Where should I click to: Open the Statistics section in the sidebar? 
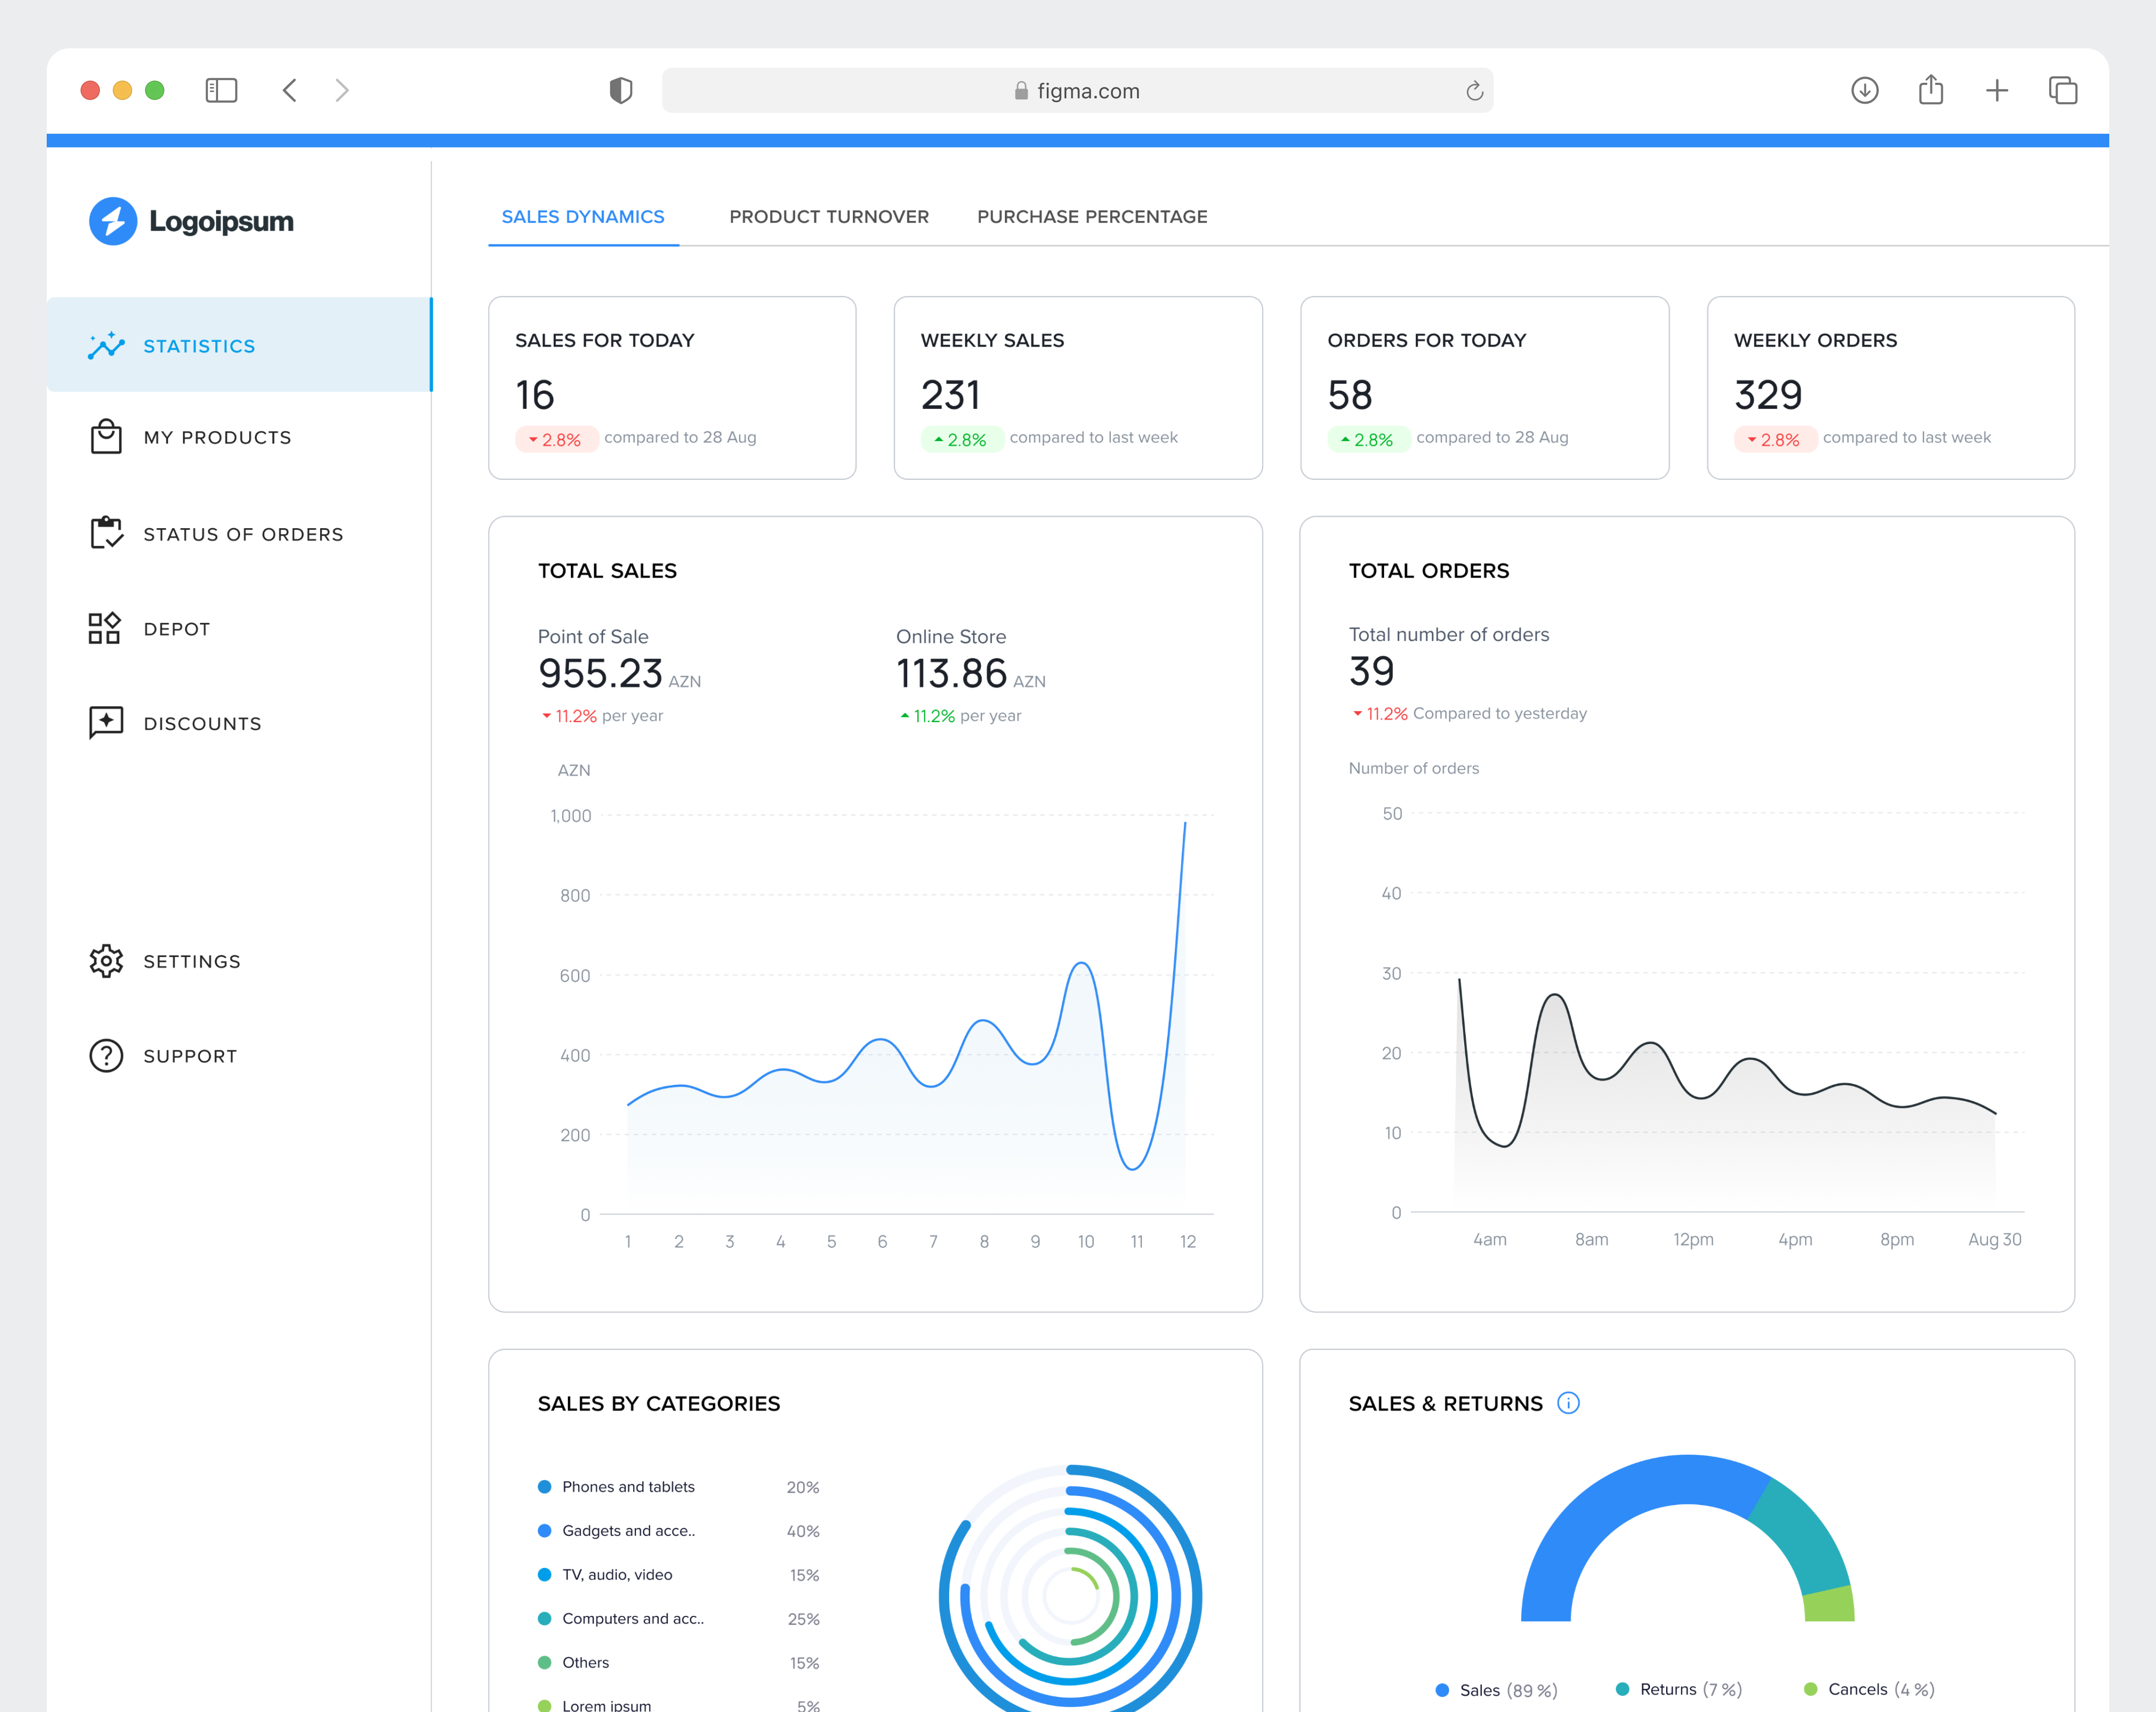[x=199, y=345]
